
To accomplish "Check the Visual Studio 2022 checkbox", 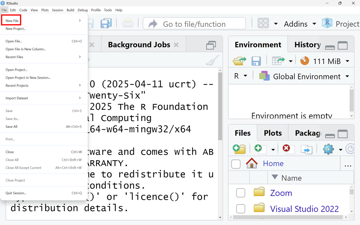I will tap(241, 208).
